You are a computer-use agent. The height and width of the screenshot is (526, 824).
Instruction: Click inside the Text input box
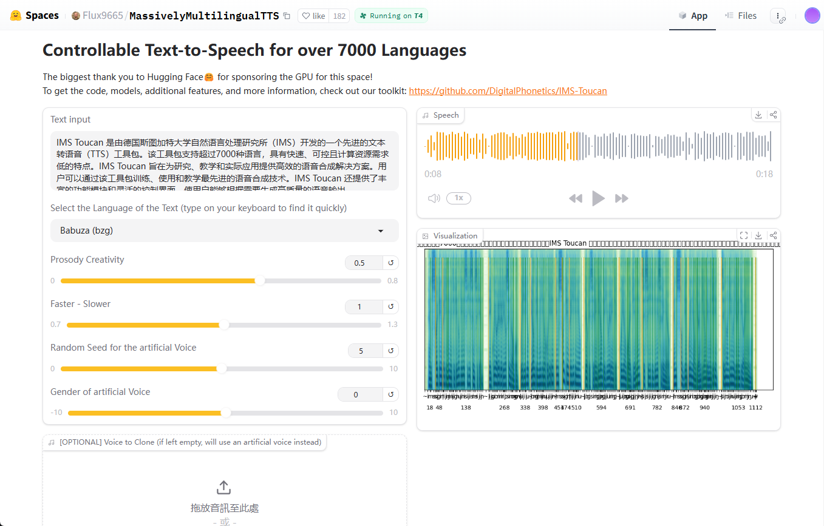click(x=225, y=160)
